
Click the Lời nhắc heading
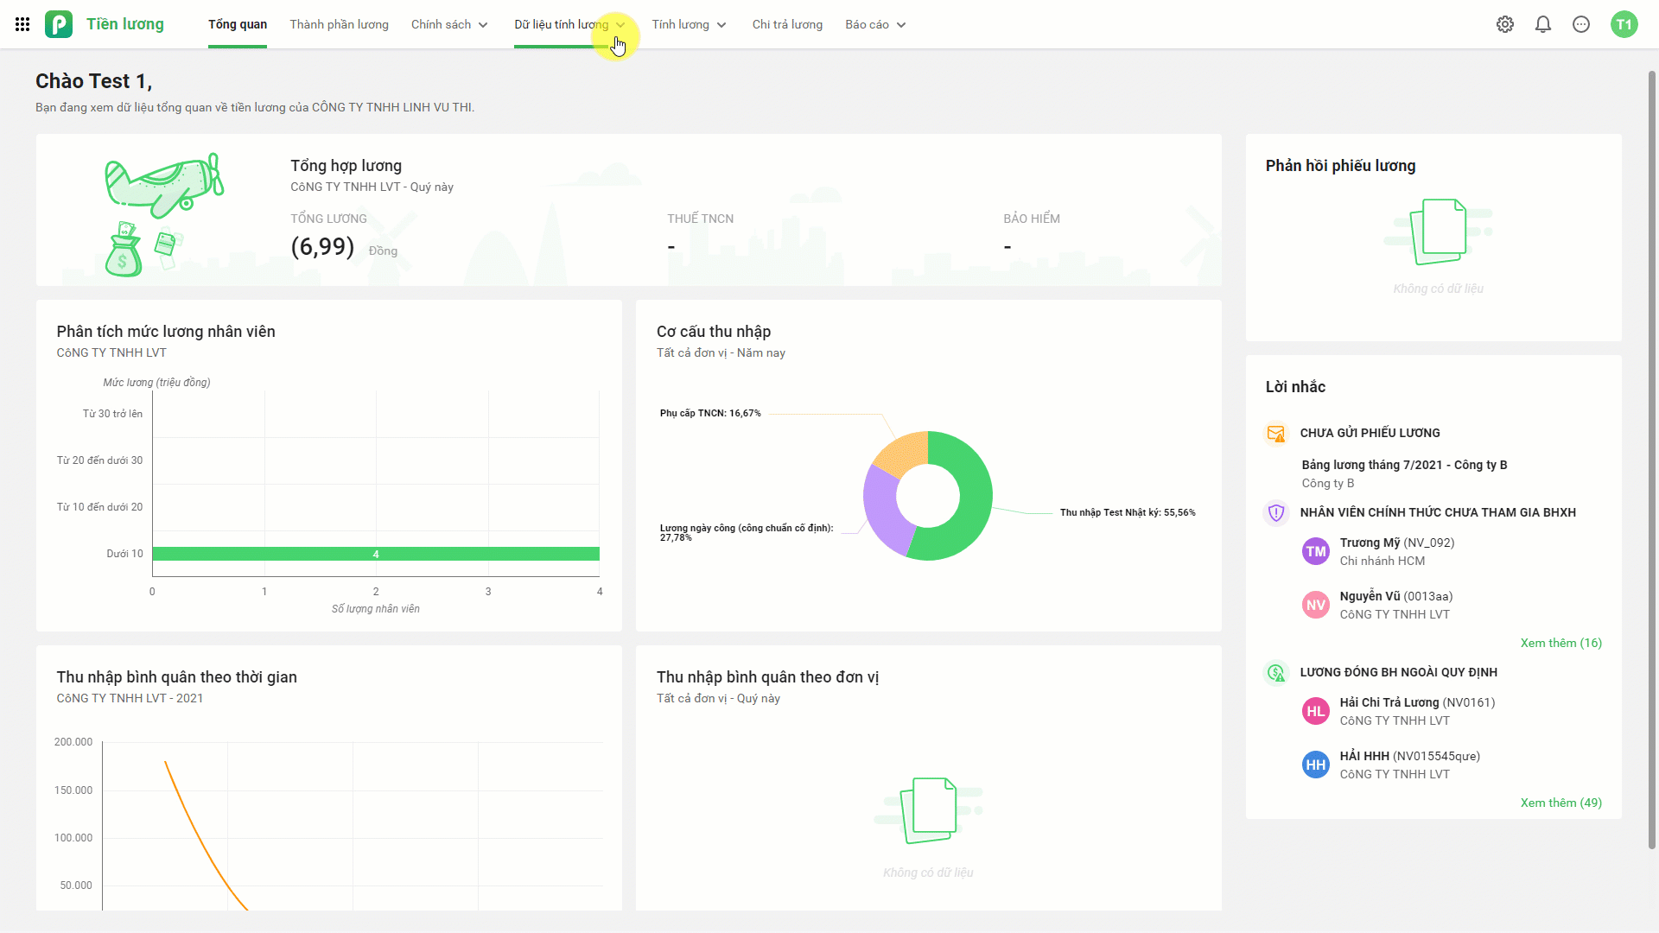tap(1295, 387)
